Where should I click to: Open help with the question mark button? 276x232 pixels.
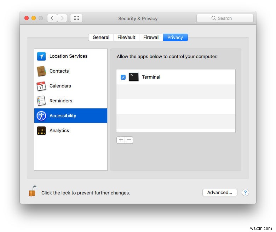(245, 193)
